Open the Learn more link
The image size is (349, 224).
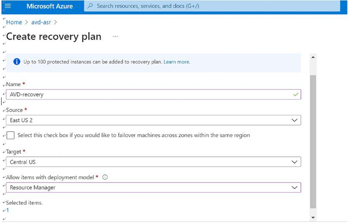[x=177, y=62]
